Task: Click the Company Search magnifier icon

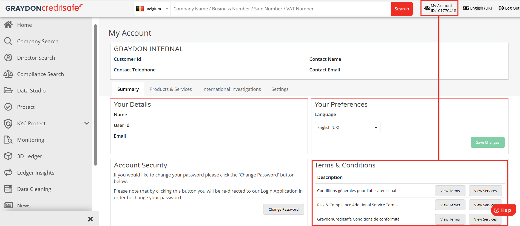Action: [x=8, y=41]
